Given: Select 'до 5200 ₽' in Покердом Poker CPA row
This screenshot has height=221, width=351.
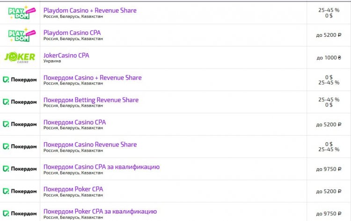Looking at the screenshot, I should click(329, 191).
